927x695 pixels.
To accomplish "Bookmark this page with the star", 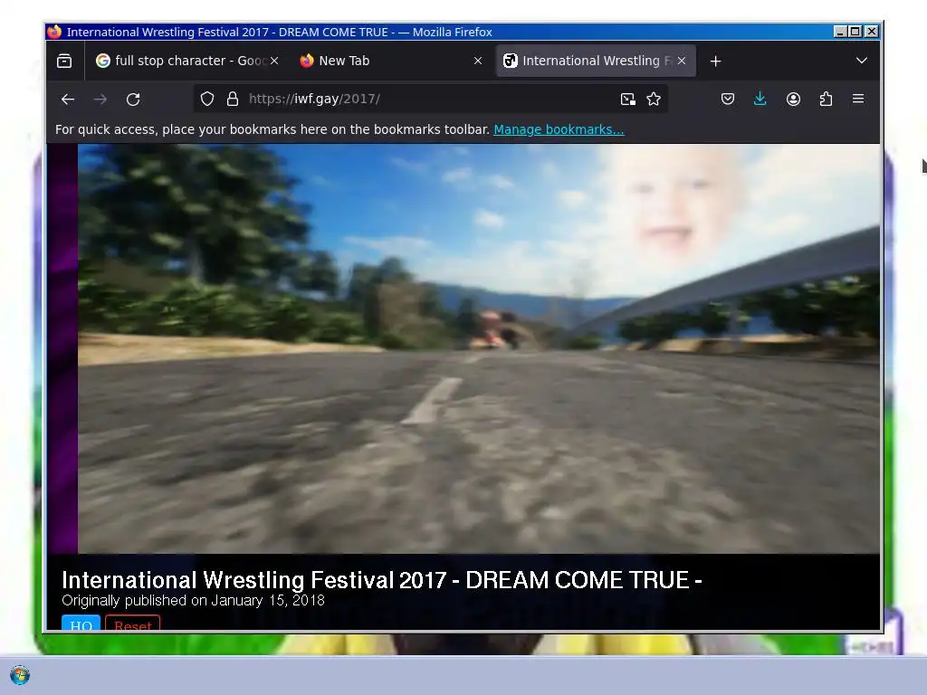I will pos(654,99).
